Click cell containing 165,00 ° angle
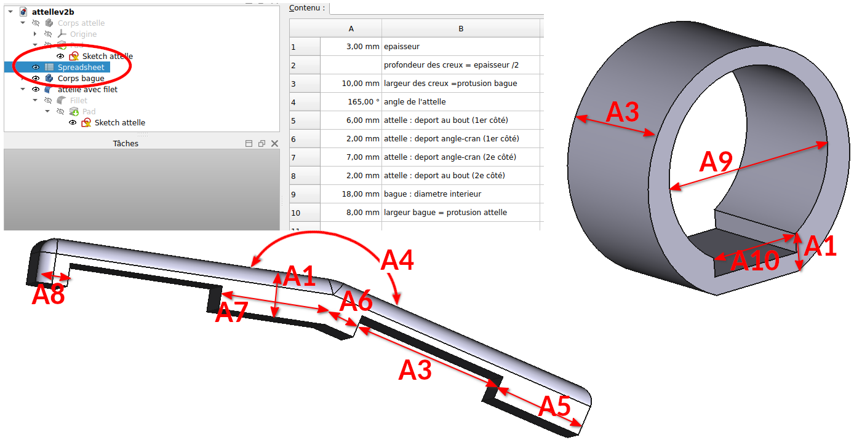Viewport: 854px width, 440px height. tap(351, 102)
